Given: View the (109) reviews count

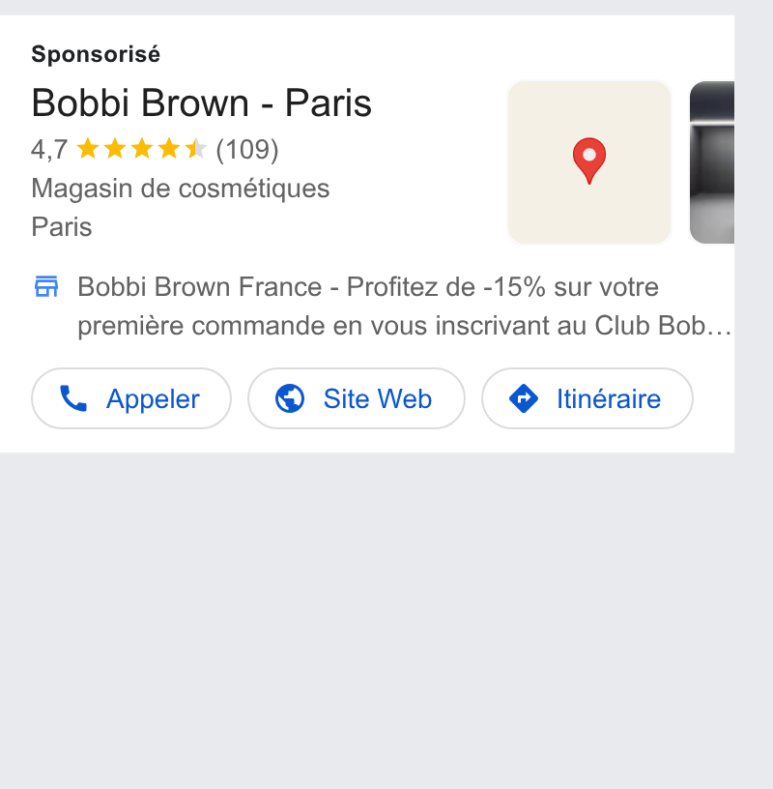Looking at the screenshot, I should (247, 150).
